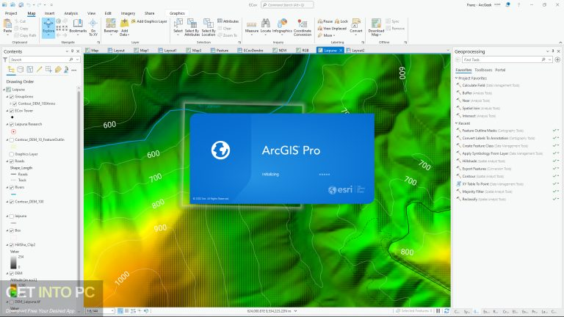
Task: Open the Insert ribbon tab
Action: click(50, 13)
